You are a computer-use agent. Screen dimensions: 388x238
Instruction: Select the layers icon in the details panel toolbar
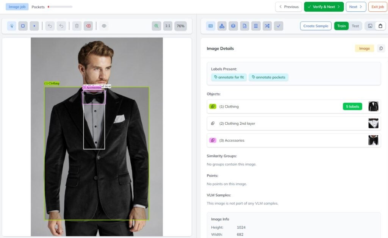tap(233, 26)
